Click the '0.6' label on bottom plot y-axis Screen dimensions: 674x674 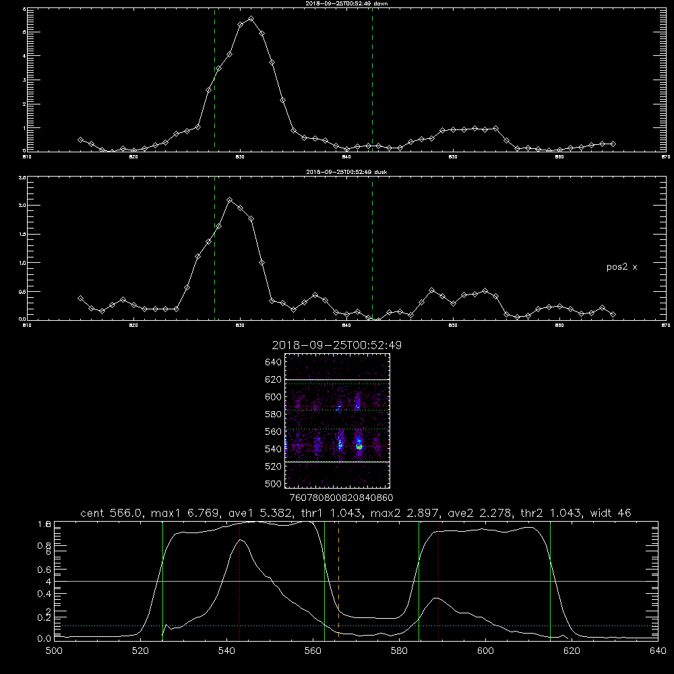click(44, 570)
